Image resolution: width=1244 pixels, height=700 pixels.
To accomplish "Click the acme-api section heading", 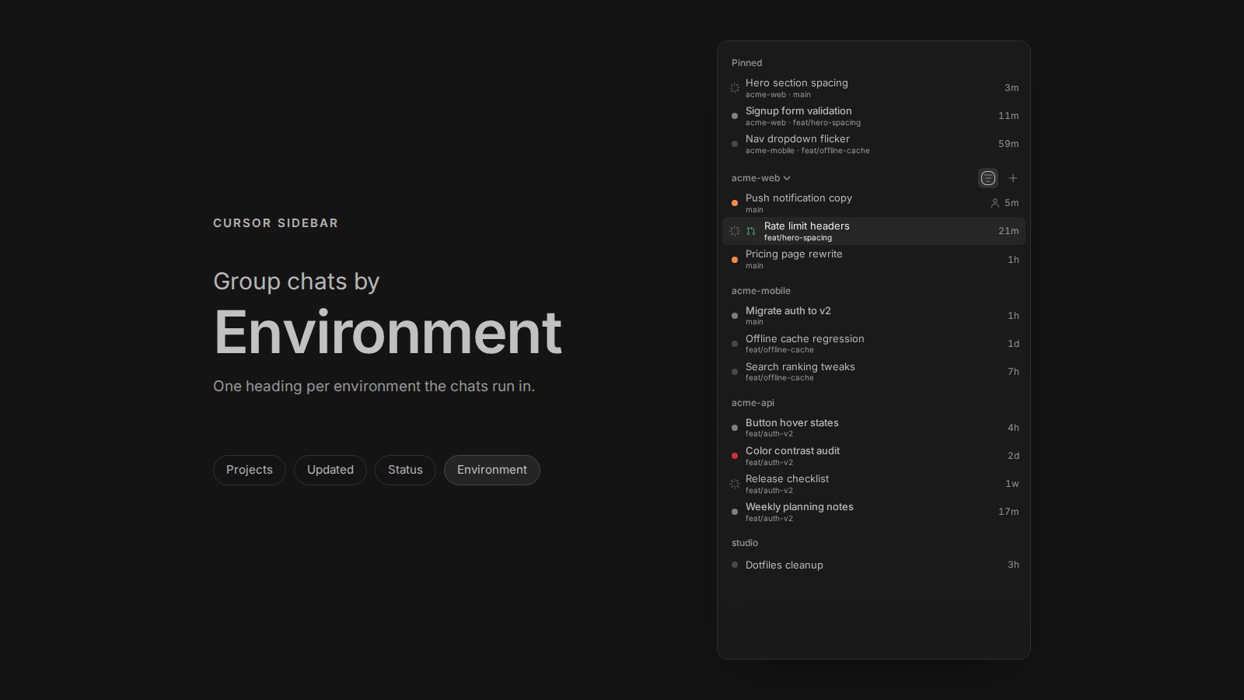I will pyautogui.click(x=753, y=403).
